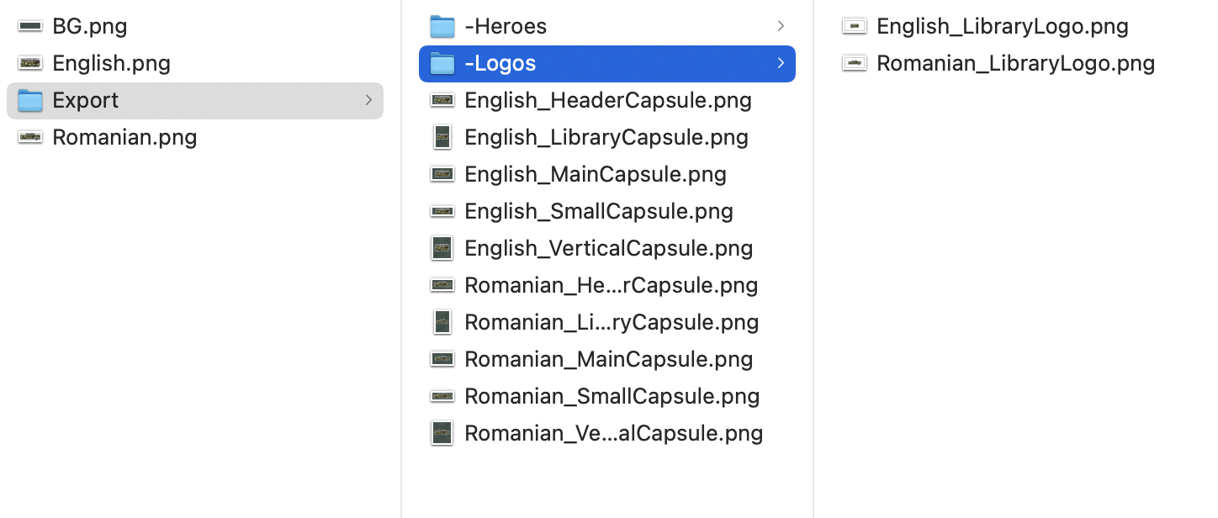
Task: Click the English_LibraryLogo.png file icon
Action: 855,26
